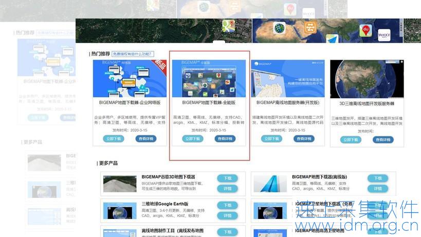The width and height of the screenshot is (421, 237).
Task: Click 查看详情 for 3D三维离线地图开发版服务器
Action: coord(383,140)
